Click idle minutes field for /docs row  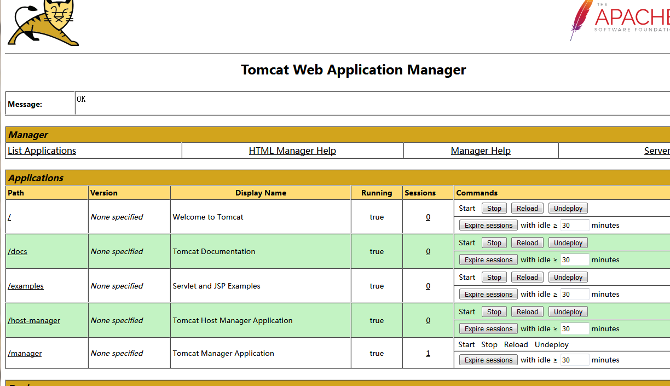(x=575, y=260)
